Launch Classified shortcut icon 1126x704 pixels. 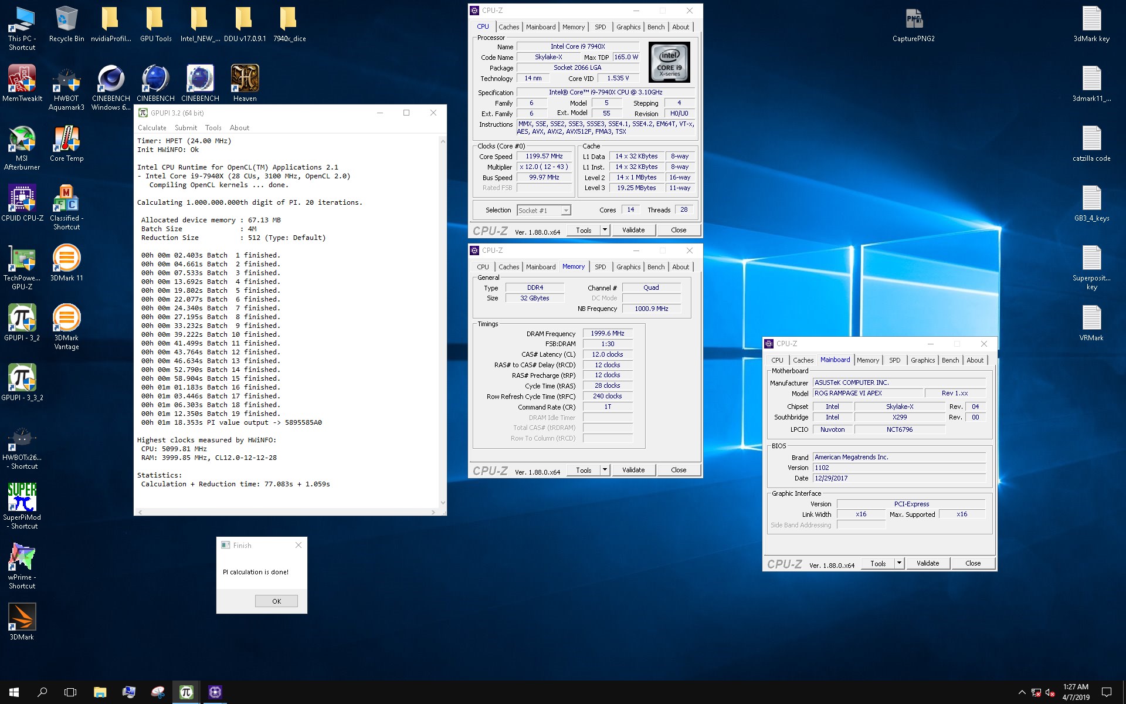(66, 208)
